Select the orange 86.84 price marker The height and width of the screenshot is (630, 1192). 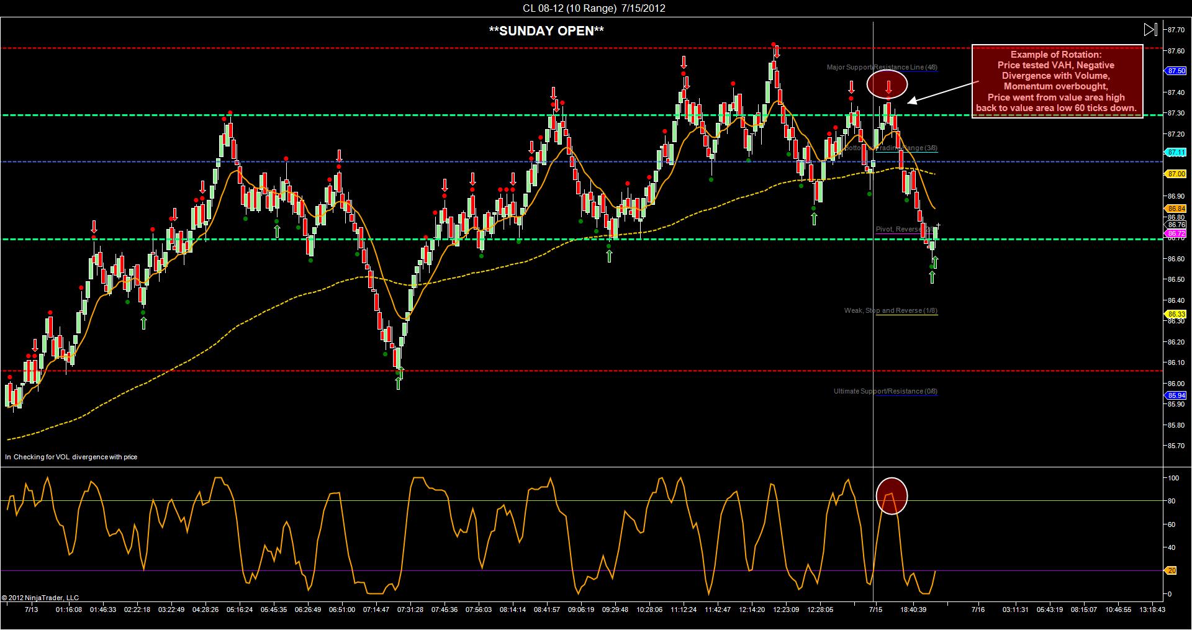1175,209
